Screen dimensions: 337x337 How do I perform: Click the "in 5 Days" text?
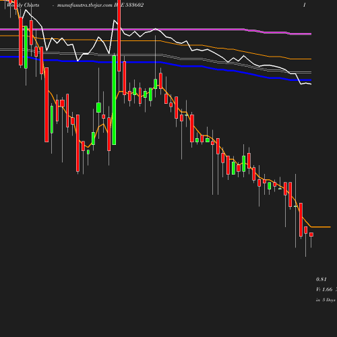point(326,300)
